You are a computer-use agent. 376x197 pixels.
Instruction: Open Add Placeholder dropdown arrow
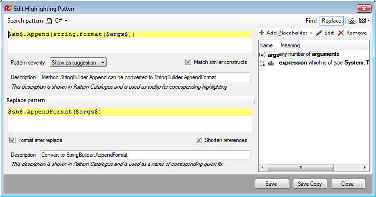[311, 33]
